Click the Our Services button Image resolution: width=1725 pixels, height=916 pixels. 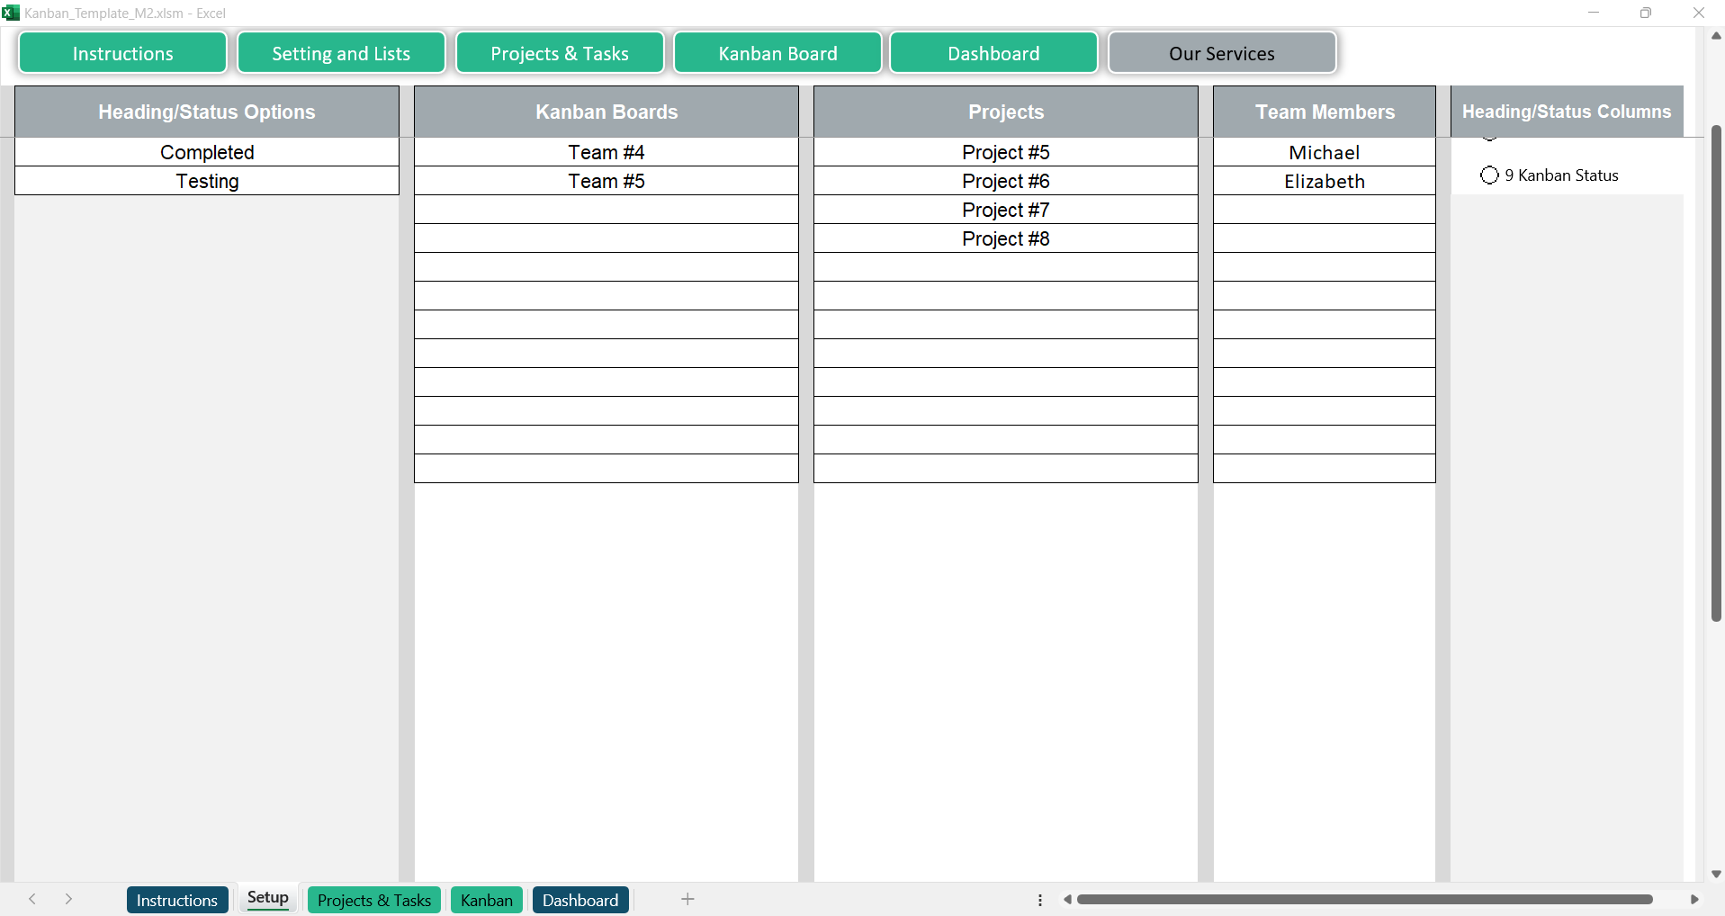click(x=1222, y=53)
